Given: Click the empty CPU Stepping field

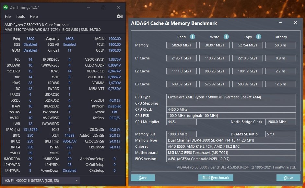Looking at the screenshot, I should (x=231, y=103).
